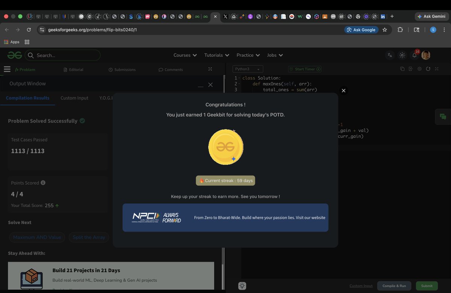Collapse the code fold arrow on line 1
This screenshot has height=293, width=451.
pyautogui.click(x=239, y=78)
